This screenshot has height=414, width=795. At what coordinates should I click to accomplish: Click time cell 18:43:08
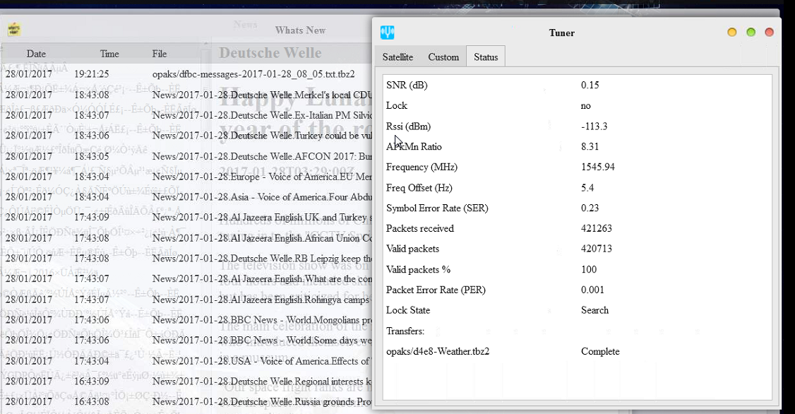(x=91, y=95)
